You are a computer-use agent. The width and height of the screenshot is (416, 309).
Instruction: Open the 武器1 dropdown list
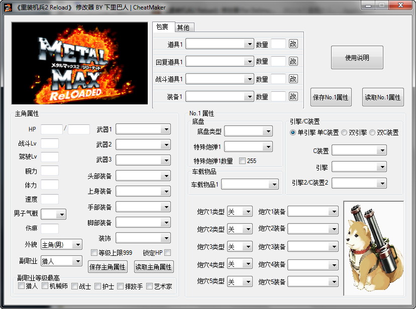pyautogui.click(x=166, y=129)
